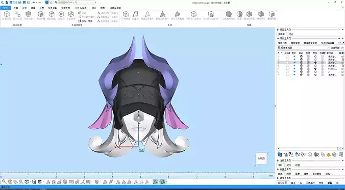Collapse the 零件工具页 panel triangle
The image size is (345, 190).
coord(278,38)
